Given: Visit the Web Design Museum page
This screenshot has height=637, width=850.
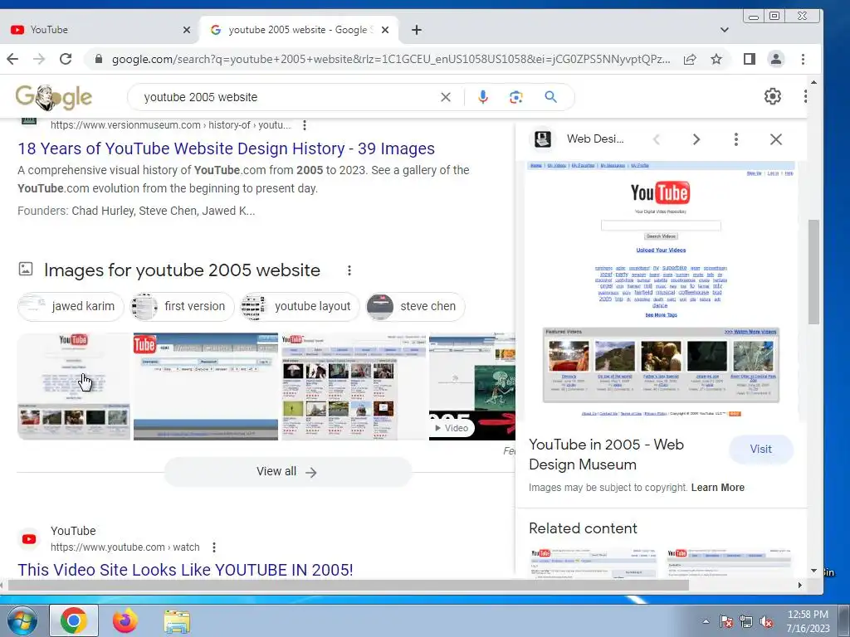Looking at the screenshot, I should [760, 449].
